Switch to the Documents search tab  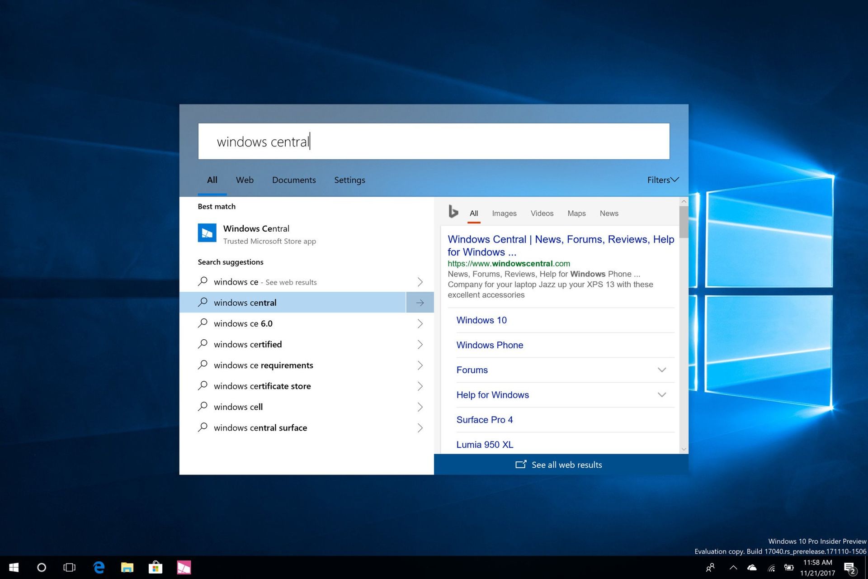294,180
